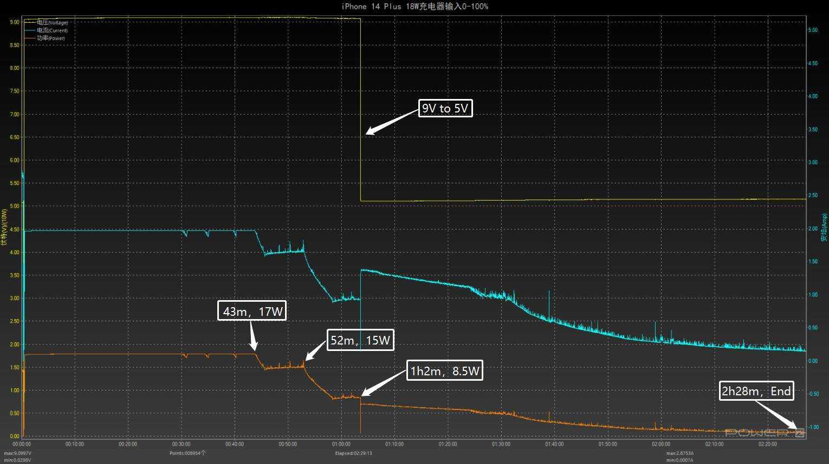This screenshot has height=464, width=829.
Task: Click the 00:00:00 time axis origin tick
Action: (22, 444)
